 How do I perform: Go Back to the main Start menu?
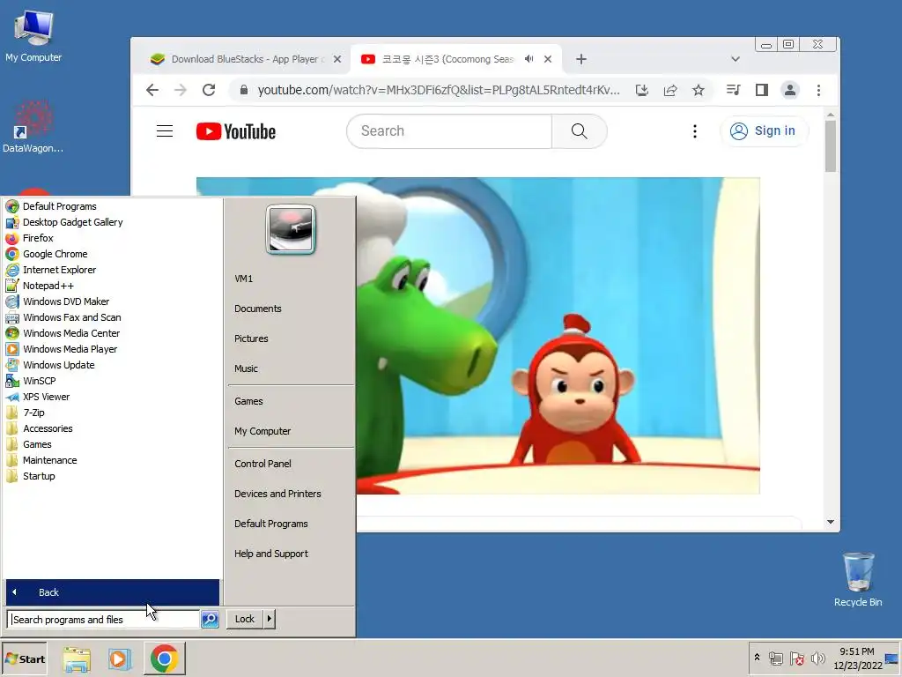112,592
